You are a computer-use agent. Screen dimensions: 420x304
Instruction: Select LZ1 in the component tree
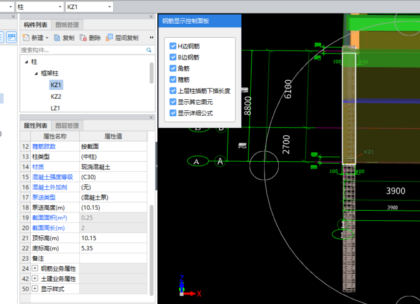point(55,108)
